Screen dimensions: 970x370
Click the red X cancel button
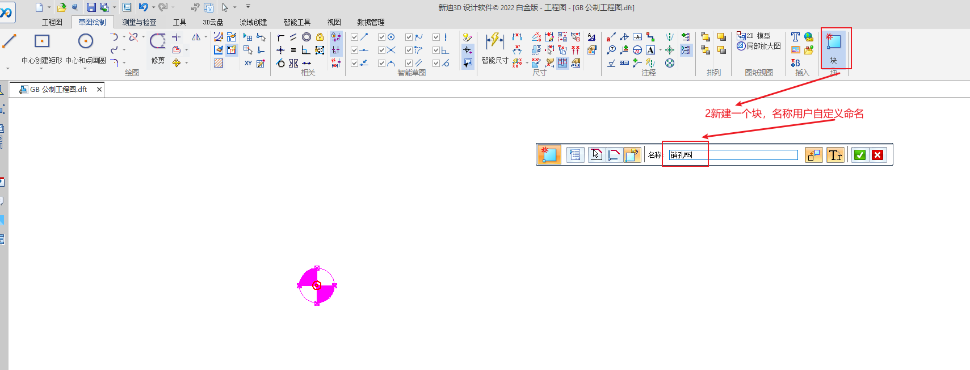click(x=877, y=155)
